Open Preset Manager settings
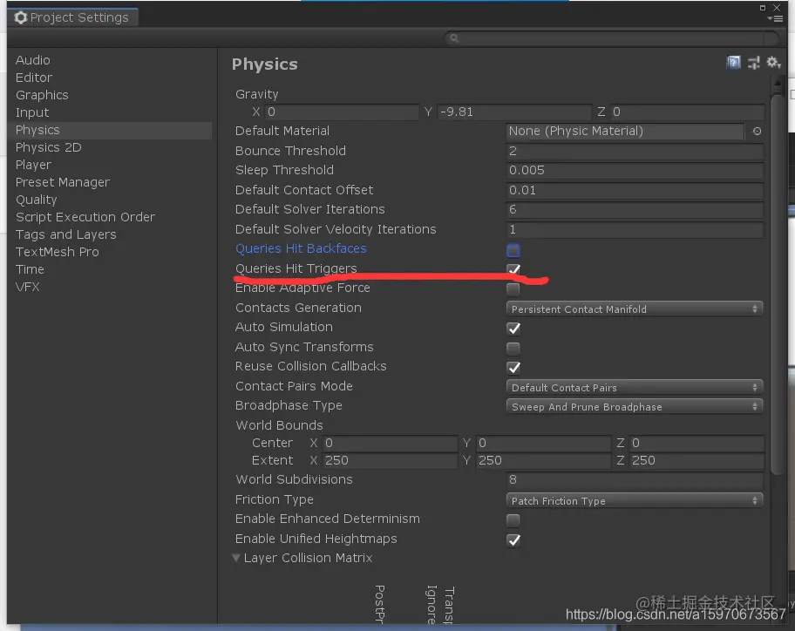The image size is (795, 631). [63, 182]
